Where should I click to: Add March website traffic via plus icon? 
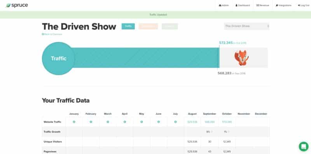click(108, 122)
